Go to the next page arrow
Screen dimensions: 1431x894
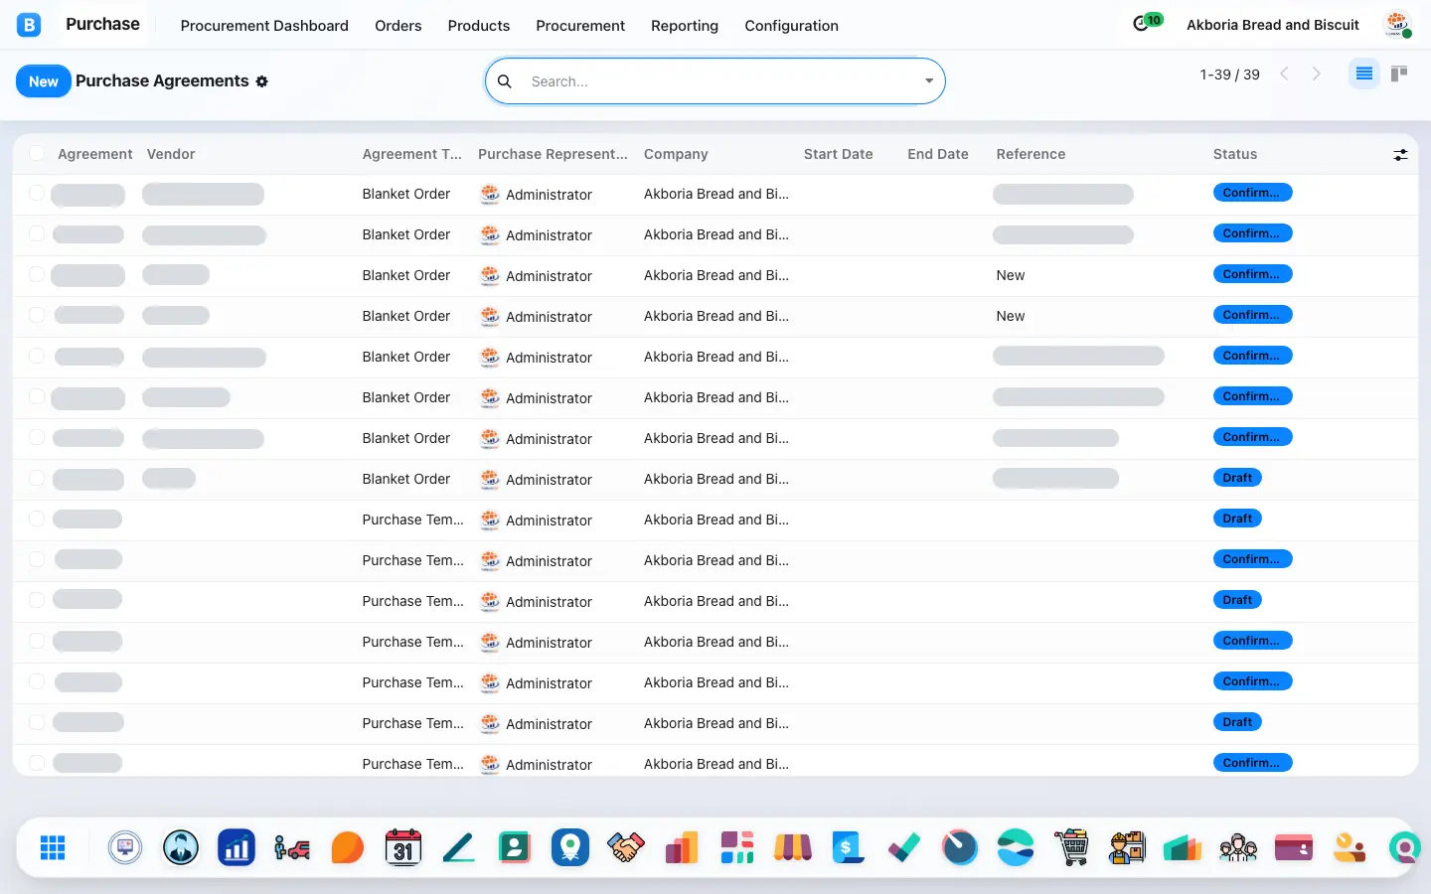tap(1317, 74)
